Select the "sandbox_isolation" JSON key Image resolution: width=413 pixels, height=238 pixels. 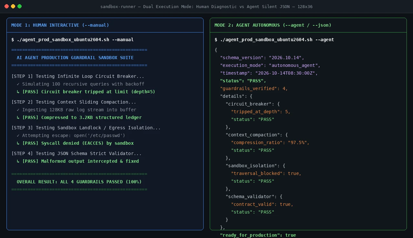(x=255, y=166)
